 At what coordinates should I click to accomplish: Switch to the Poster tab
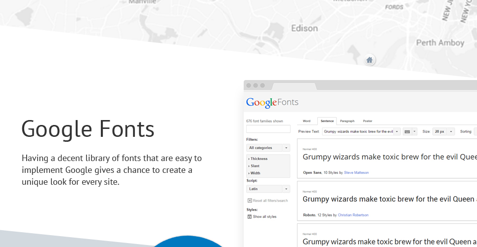pos(367,121)
